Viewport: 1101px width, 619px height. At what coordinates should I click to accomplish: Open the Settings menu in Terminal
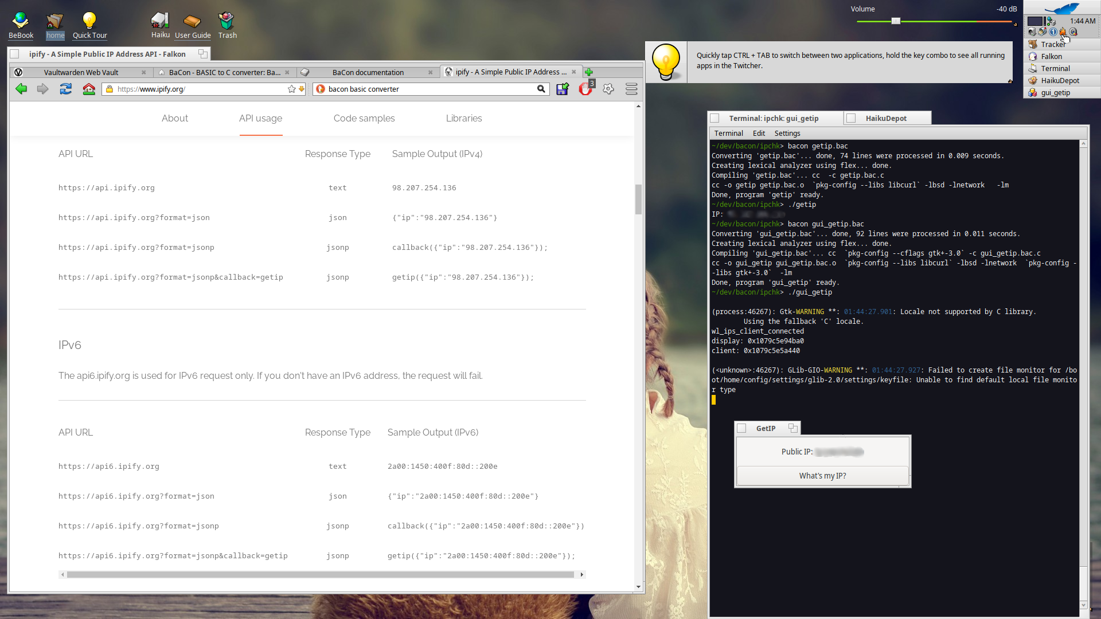click(787, 133)
